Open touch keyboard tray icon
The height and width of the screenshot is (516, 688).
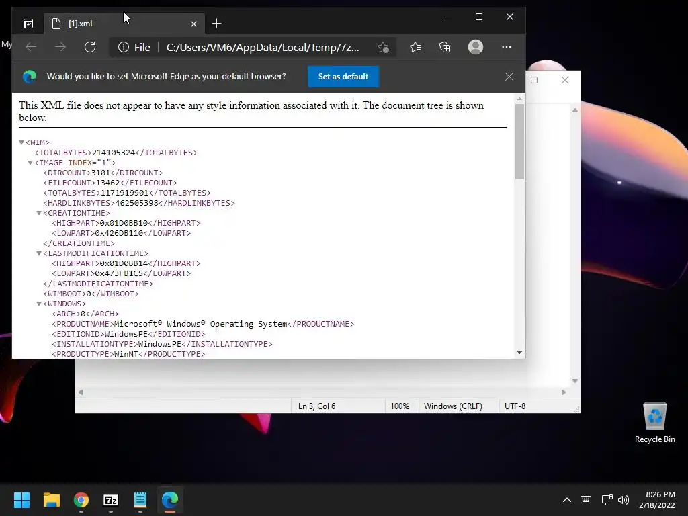coord(586,500)
